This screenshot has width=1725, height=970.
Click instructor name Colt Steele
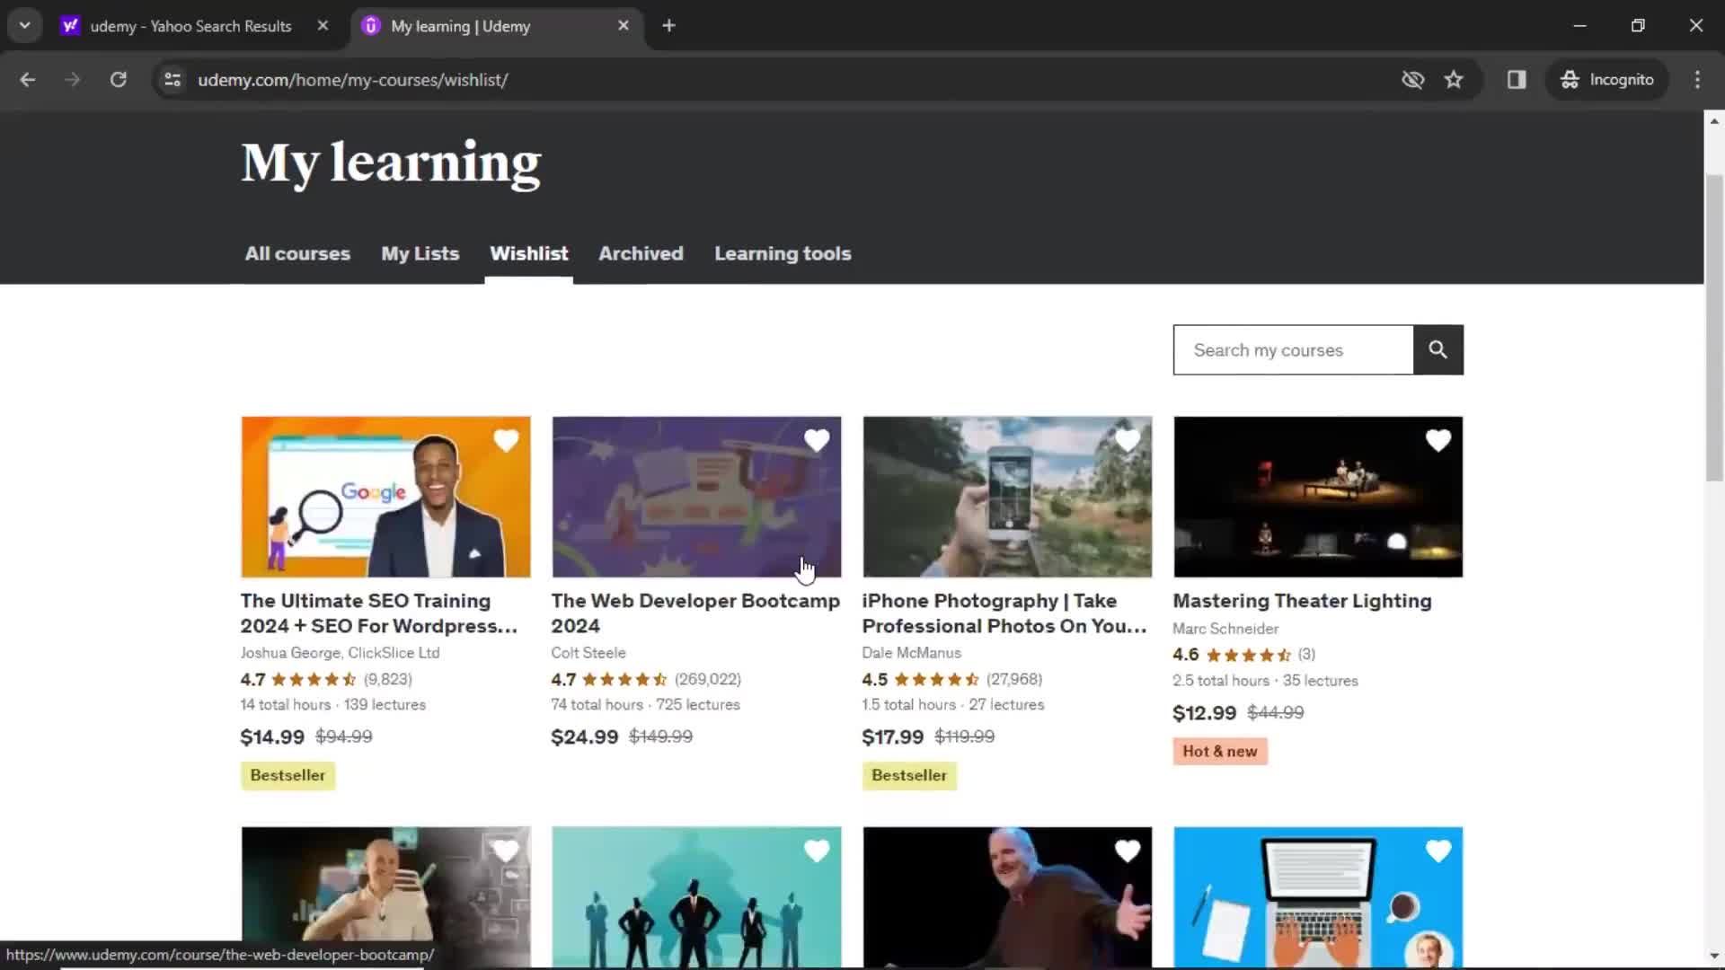click(588, 653)
